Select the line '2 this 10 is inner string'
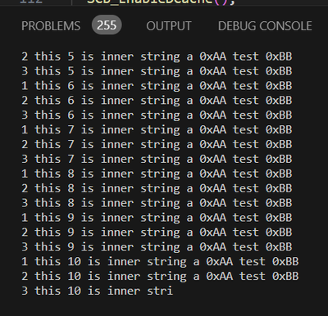 pyautogui.click(x=160, y=277)
